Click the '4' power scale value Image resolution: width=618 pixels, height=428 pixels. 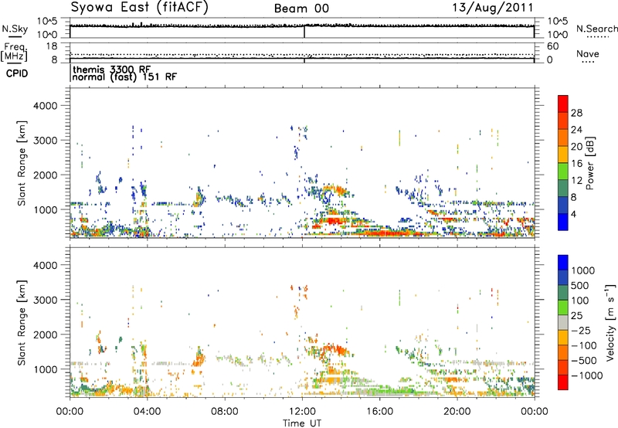(x=573, y=214)
